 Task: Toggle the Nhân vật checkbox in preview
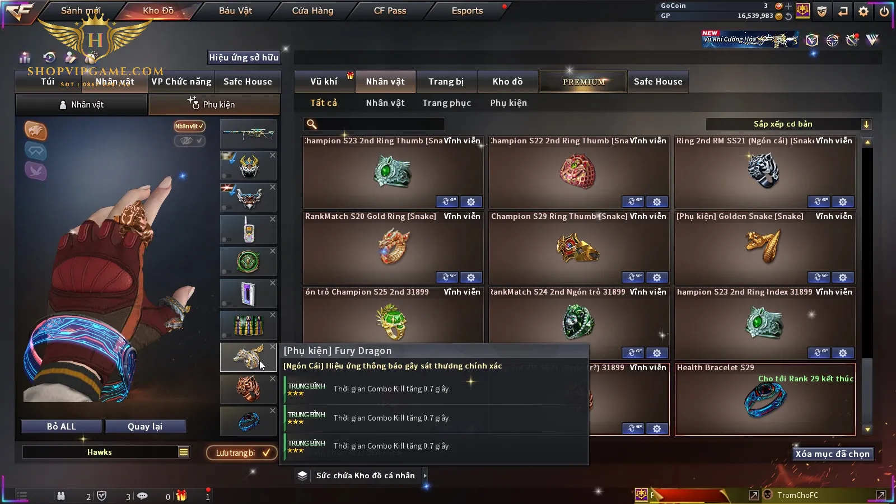pyautogui.click(x=190, y=126)
